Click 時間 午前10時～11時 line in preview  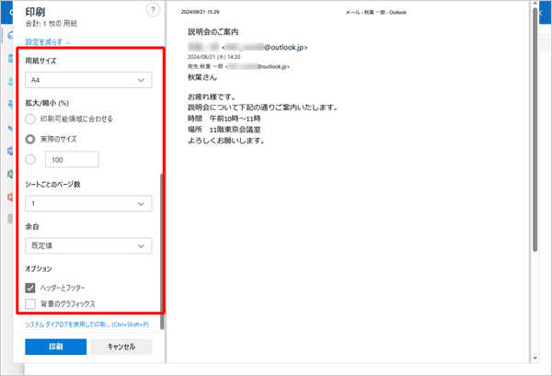tap(224, 119)
